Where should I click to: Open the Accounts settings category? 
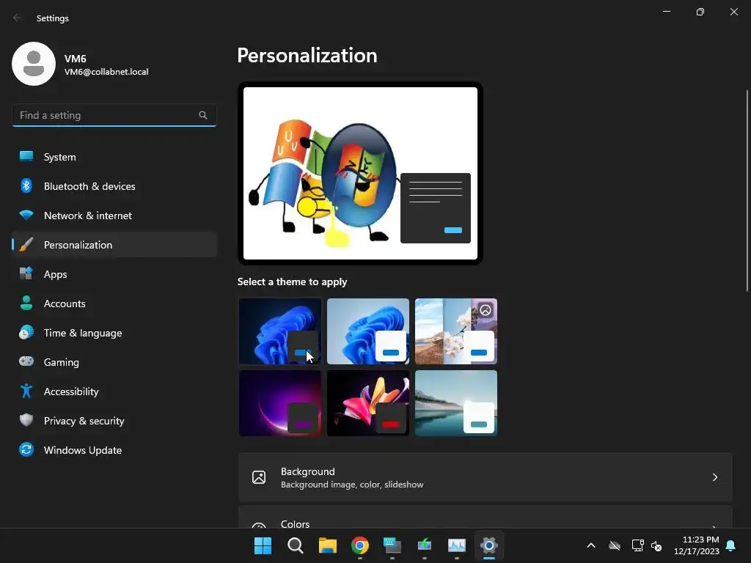pos(114,303)
